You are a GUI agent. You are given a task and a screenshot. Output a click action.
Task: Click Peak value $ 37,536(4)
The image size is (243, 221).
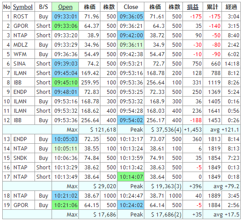pyautogui.click(x=166, y=130)
